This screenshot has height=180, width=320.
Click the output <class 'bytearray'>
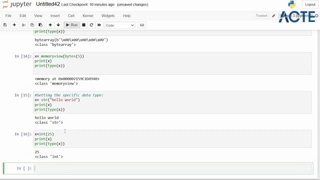tap(55, 44)
